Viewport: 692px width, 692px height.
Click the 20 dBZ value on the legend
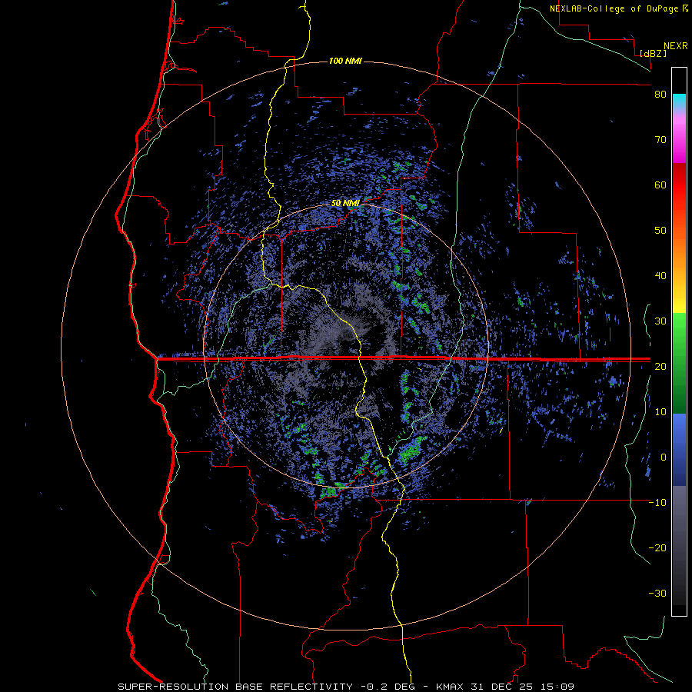point(660,367)
